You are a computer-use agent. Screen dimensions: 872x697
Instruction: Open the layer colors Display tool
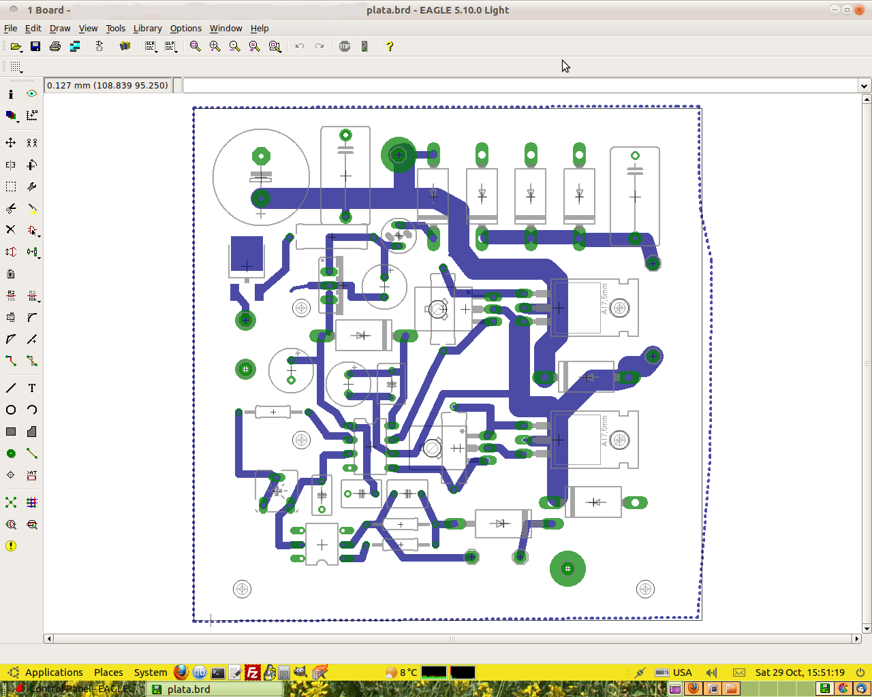[11, 116]
